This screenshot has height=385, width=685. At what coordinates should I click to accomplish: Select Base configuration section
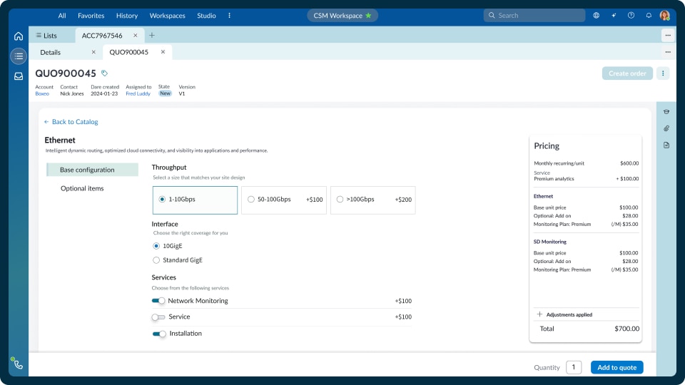(x=92, y=170)
